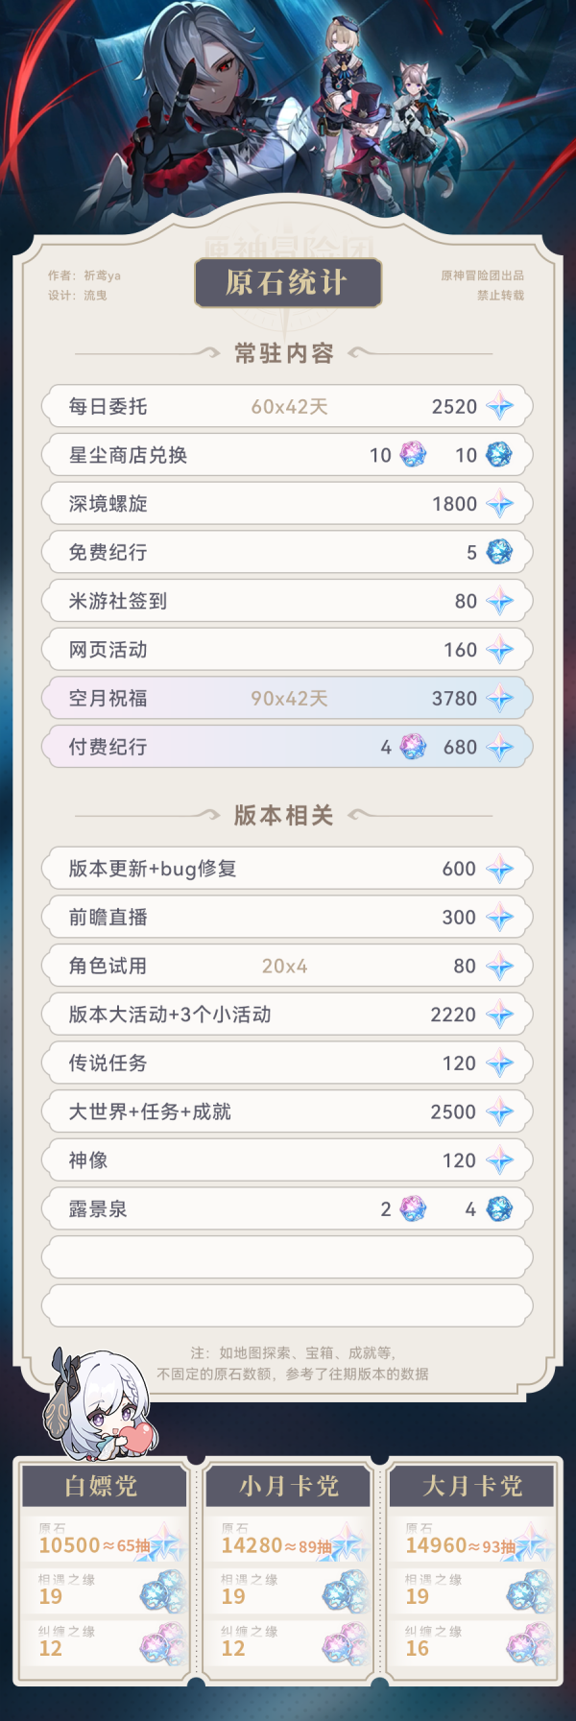Click the 常驻内容 section heading
Image resolution: width=576 pixels, height=1721 pixels.
pos(284,353)
